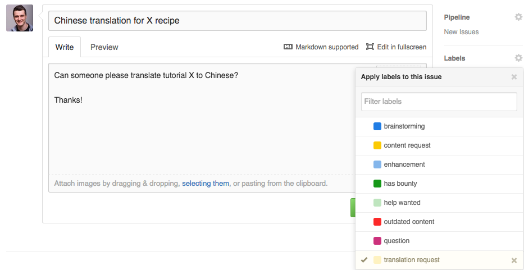Open the Labels settings gear
The height and width of the screenshot is (270, 524).
[518, 58]
